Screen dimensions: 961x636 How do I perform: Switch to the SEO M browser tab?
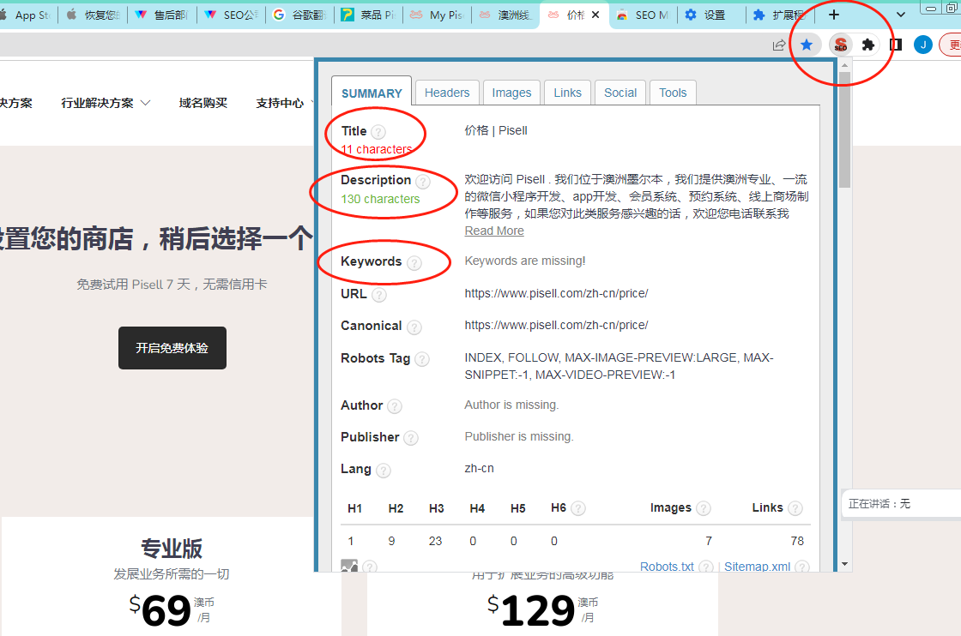(x=644, y=15)
